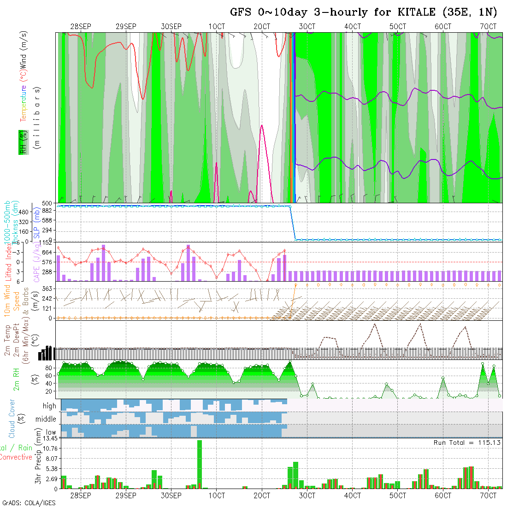Viewport: 507px width, 507px height.
Task: Click the 7OCT label on bottom axis
Action: pos(488,495)
